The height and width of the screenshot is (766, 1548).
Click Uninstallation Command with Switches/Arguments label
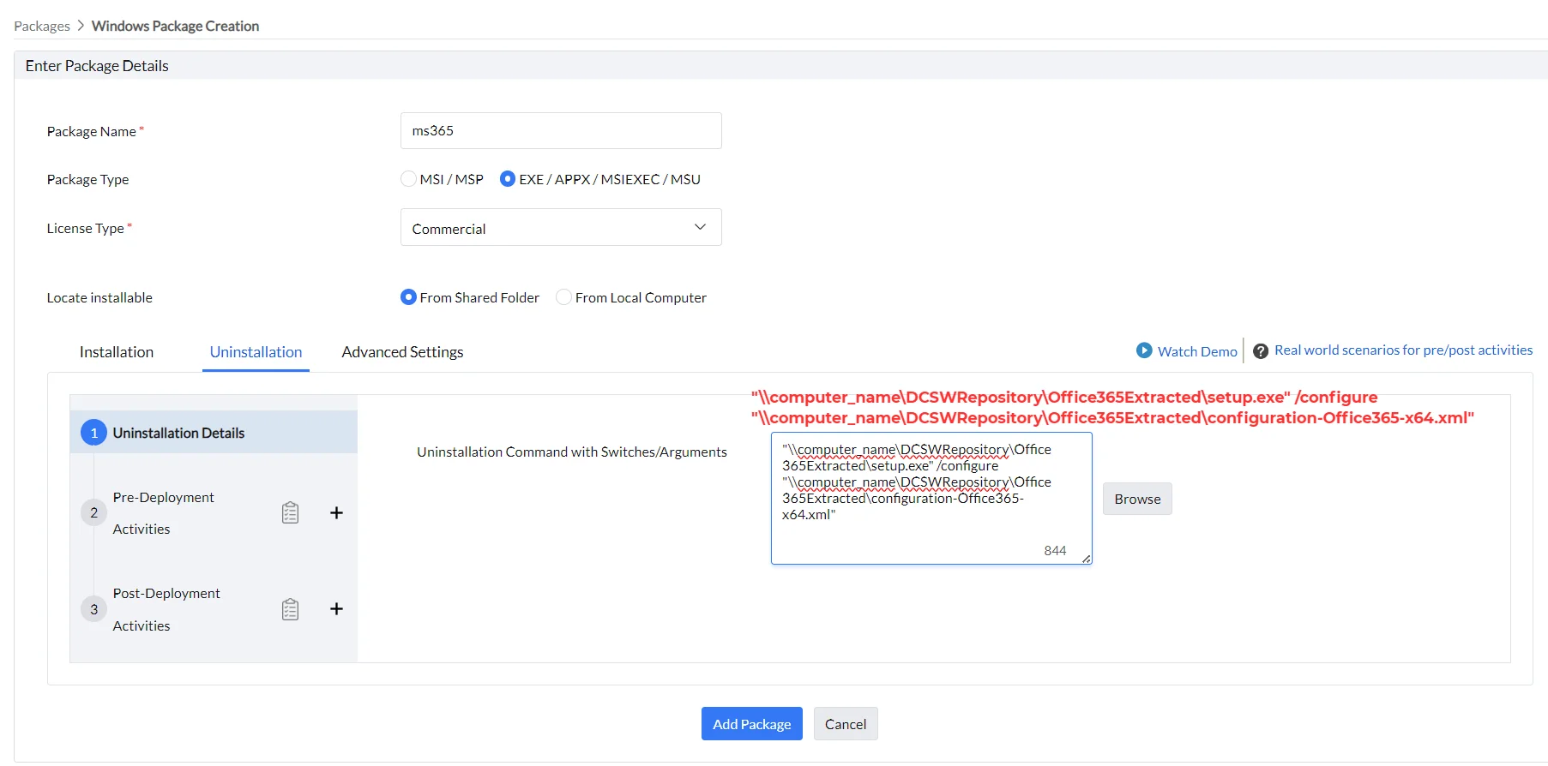pos(572,452)
